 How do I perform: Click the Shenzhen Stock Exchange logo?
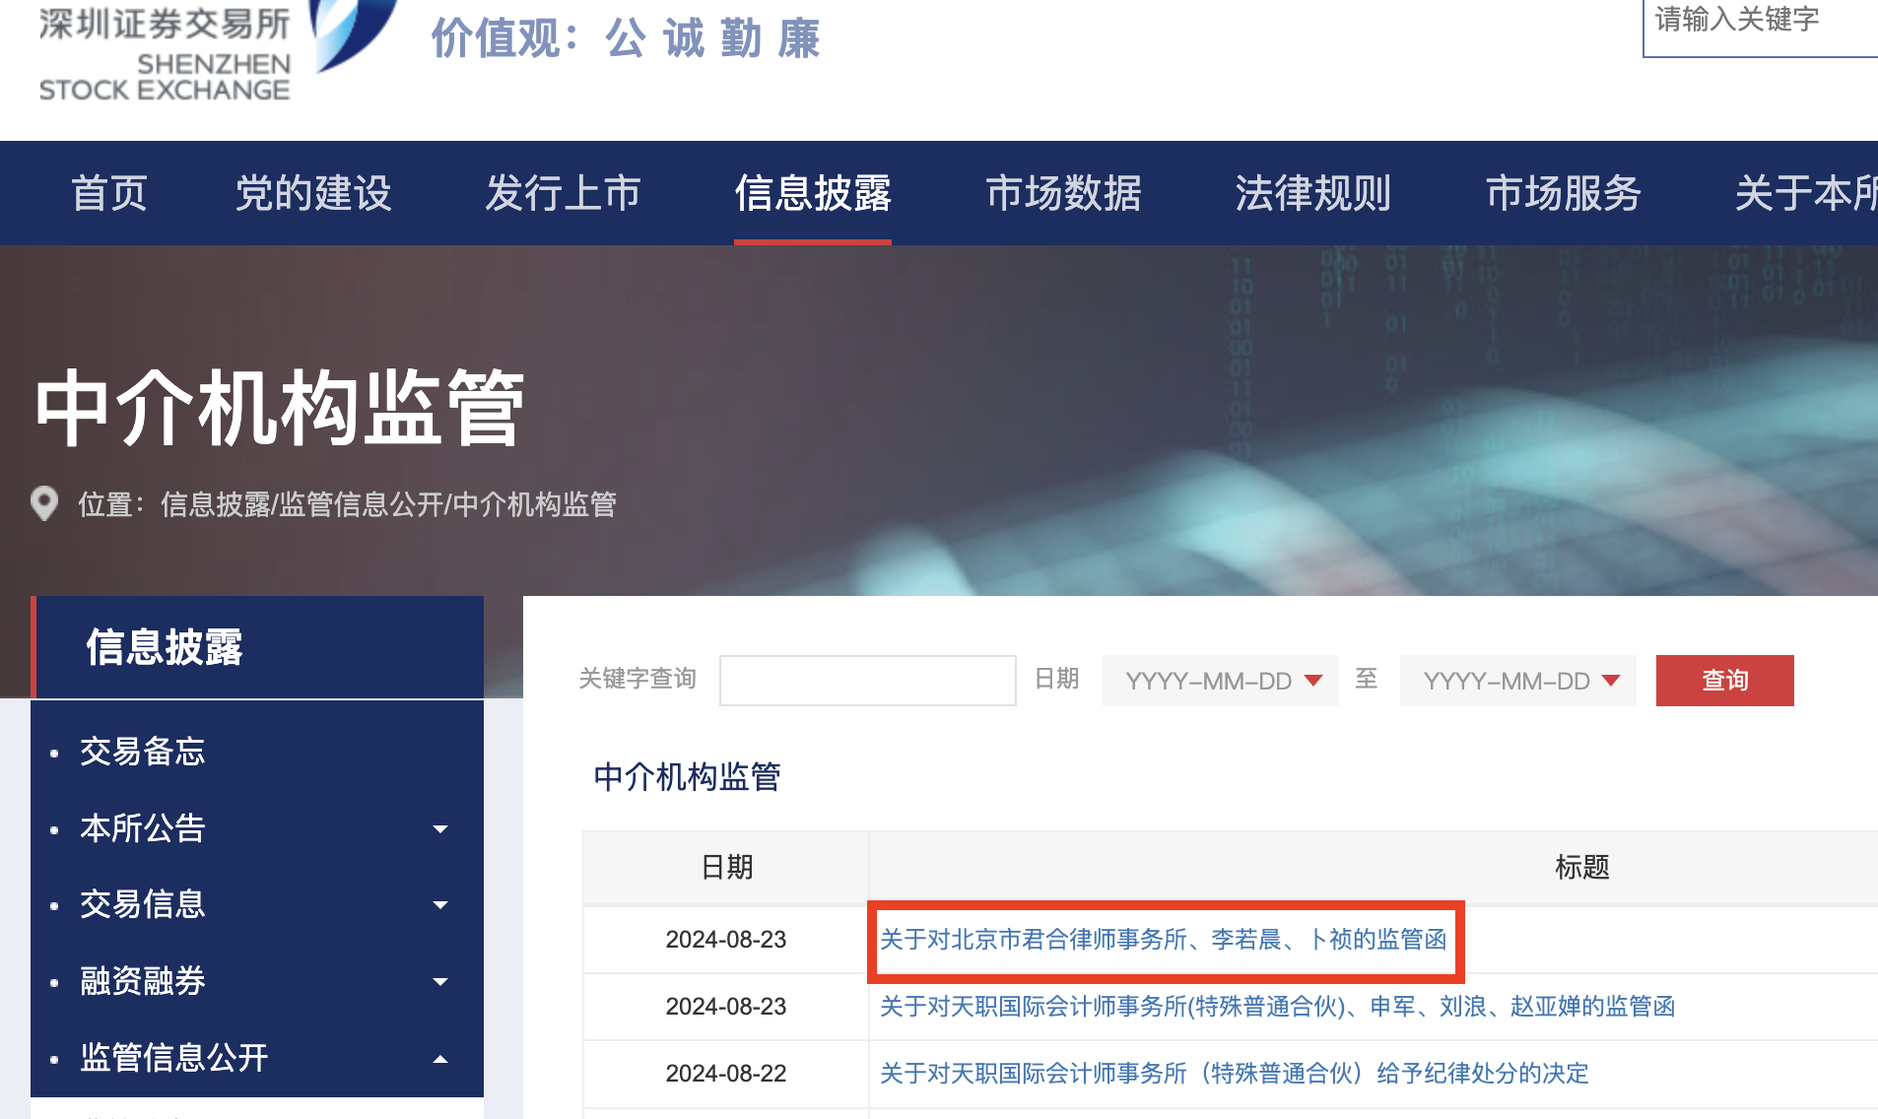click(x=163, y=54)
